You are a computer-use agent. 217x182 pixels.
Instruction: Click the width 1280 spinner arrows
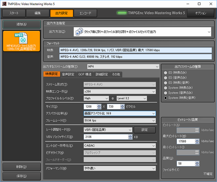click(x=99, y=107)
